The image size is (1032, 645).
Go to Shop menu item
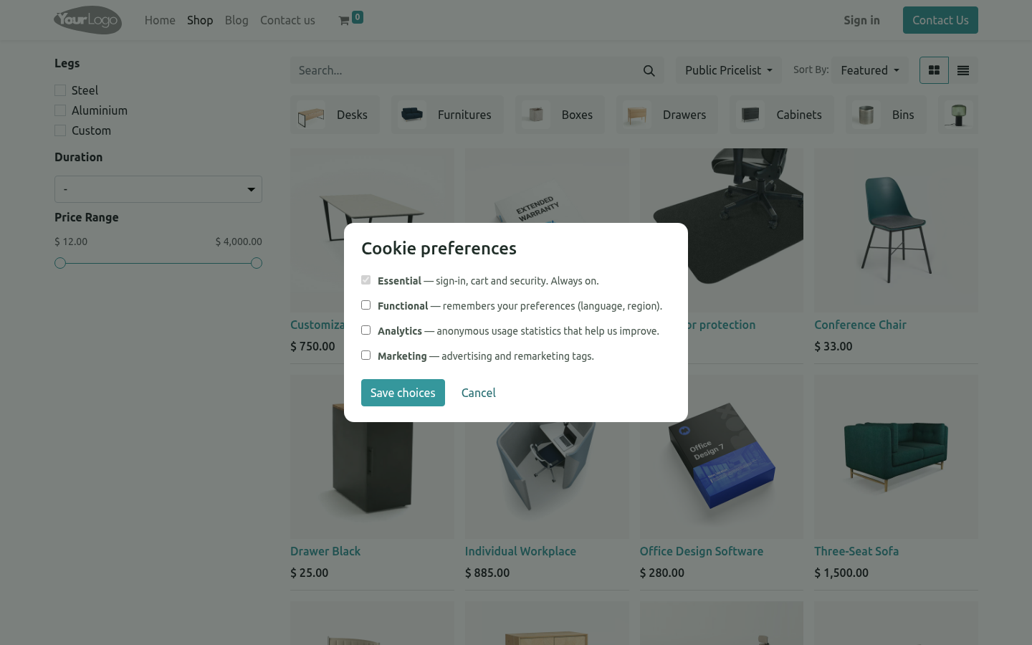coord(200,20)
